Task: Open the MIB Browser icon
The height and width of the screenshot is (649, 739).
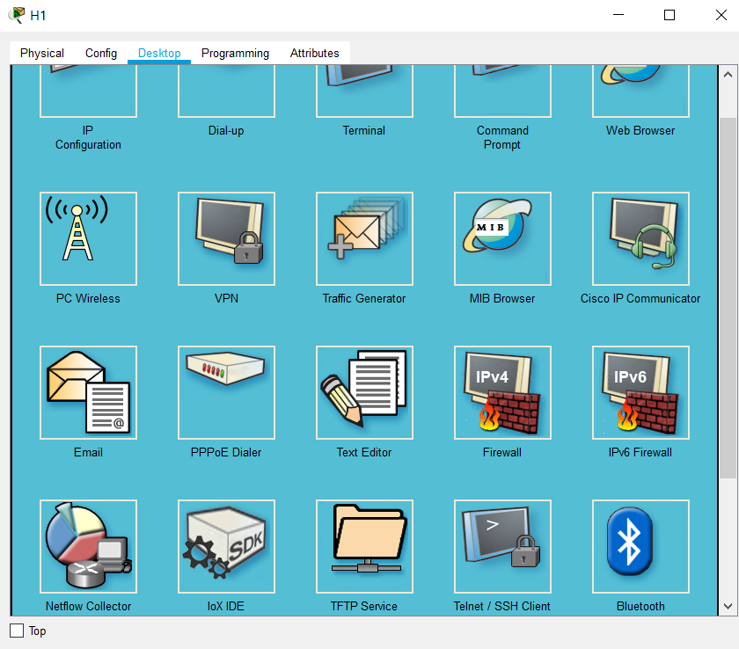Action: 502,239
